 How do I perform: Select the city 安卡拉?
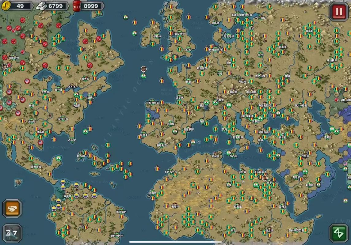(x=283, y=138)
